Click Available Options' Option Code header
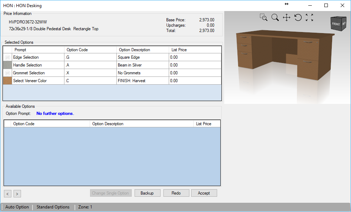This screenshot has height=212, width=351. [50, 124]
